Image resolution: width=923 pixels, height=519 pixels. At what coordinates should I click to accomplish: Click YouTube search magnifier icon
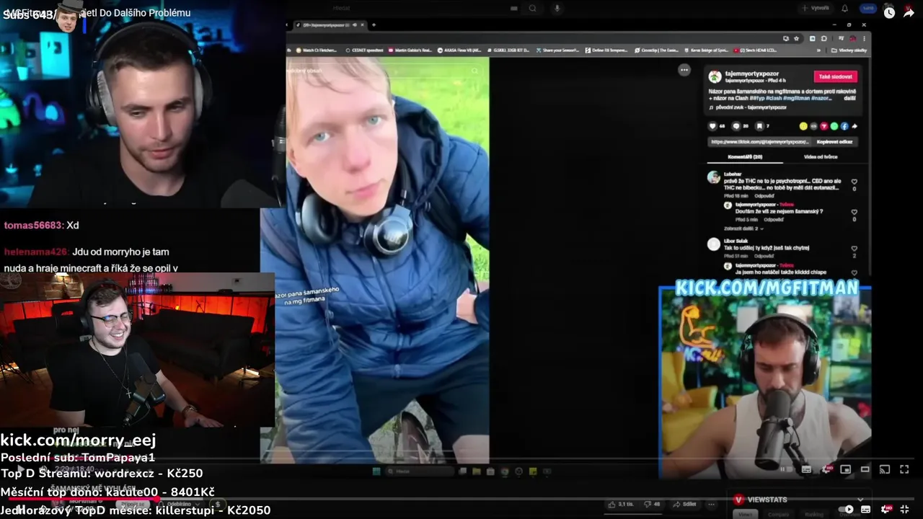coord(533,8)
